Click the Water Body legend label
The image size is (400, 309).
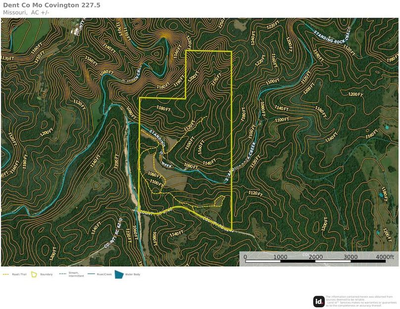(133, 274)
